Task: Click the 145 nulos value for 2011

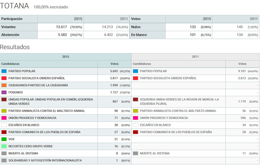Action: click(x=240, y=27)
